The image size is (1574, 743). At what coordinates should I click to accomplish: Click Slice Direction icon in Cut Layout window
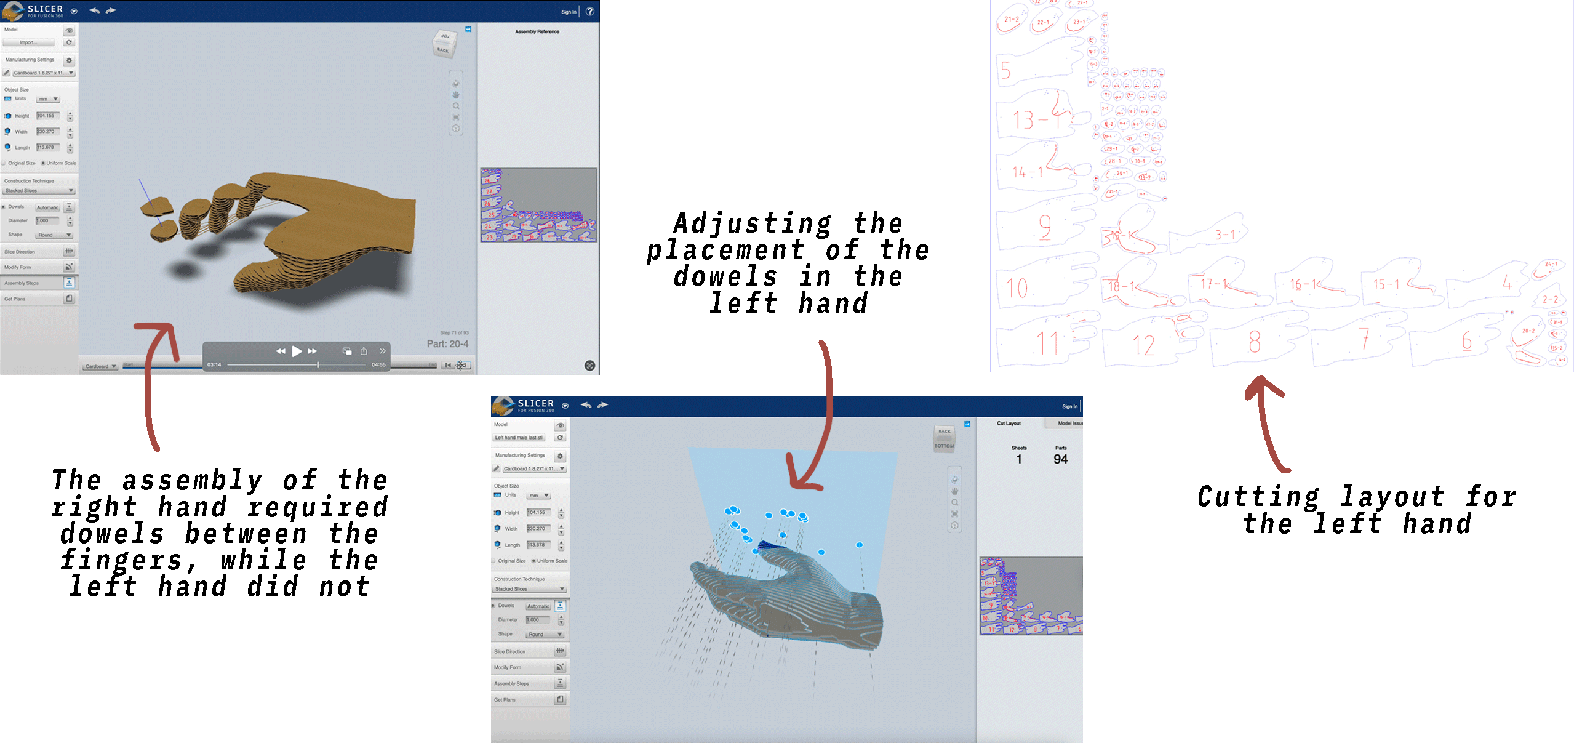coord(560,651)
